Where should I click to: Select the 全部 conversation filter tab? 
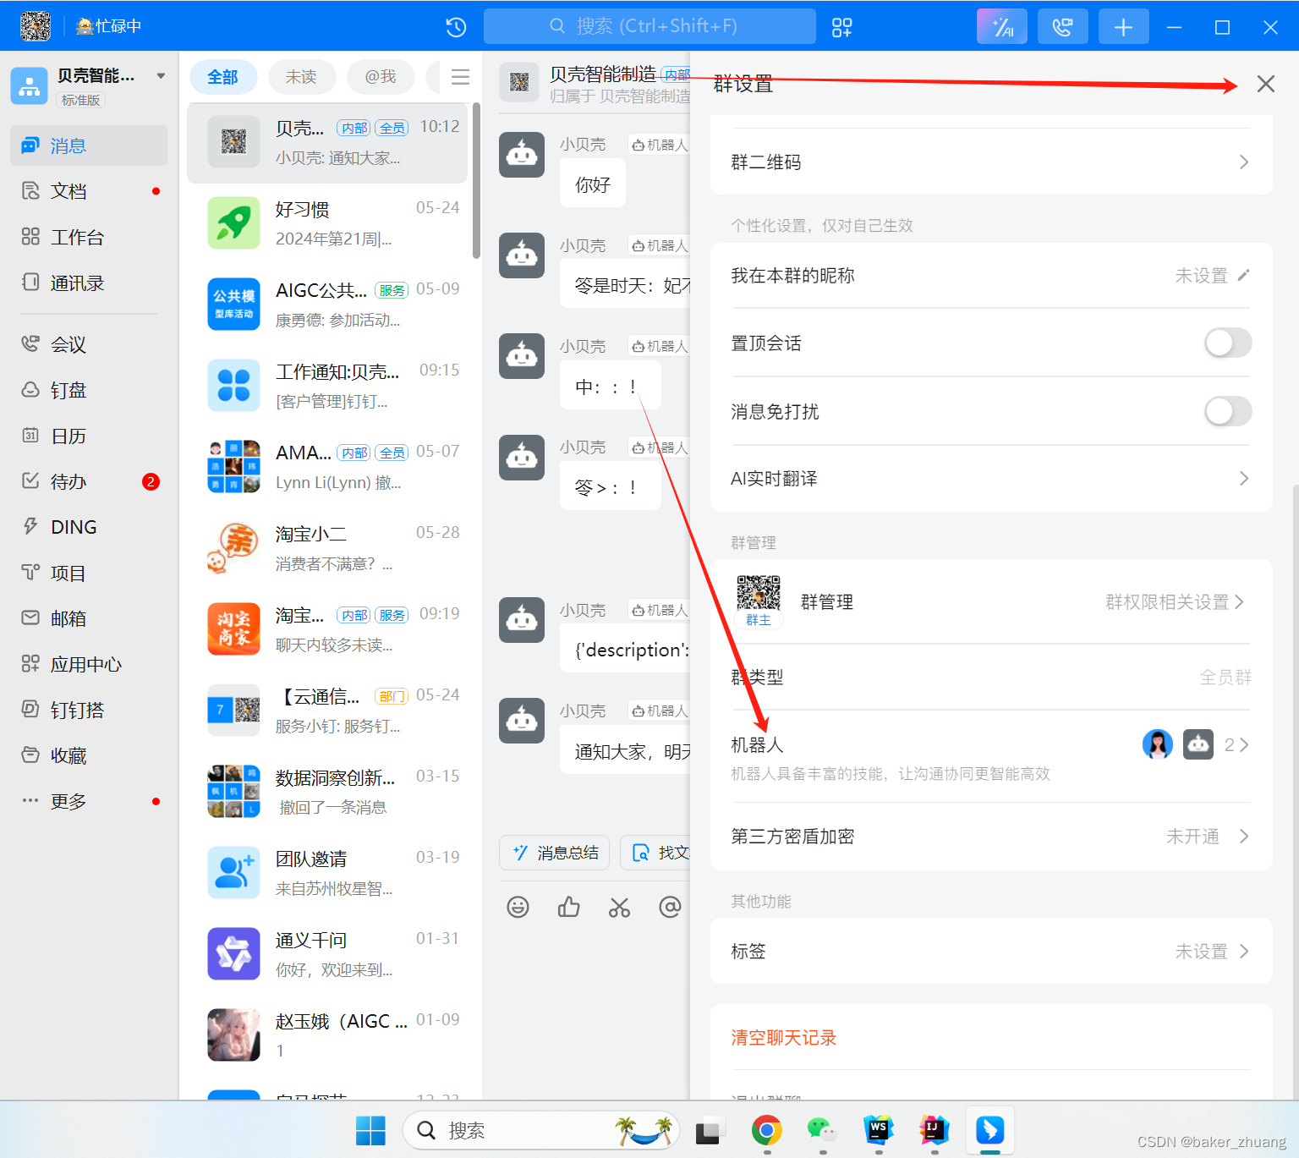222,77
